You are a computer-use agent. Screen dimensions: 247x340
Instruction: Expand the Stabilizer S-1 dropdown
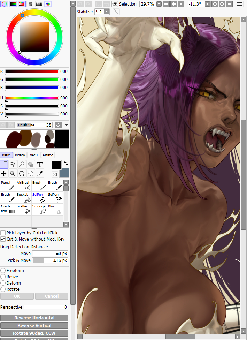coord(106,12)
